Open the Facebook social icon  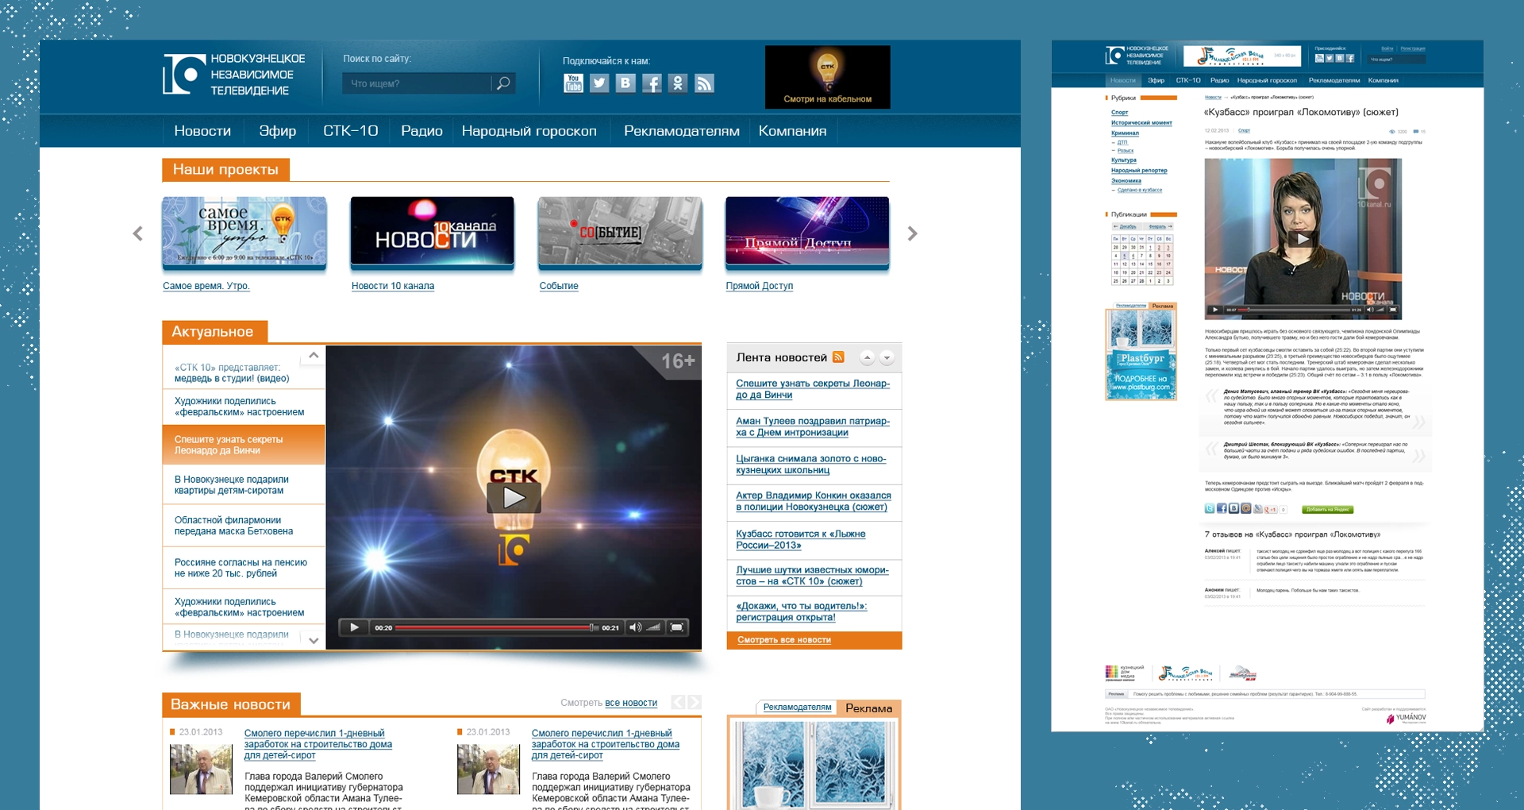click(652, 83)
